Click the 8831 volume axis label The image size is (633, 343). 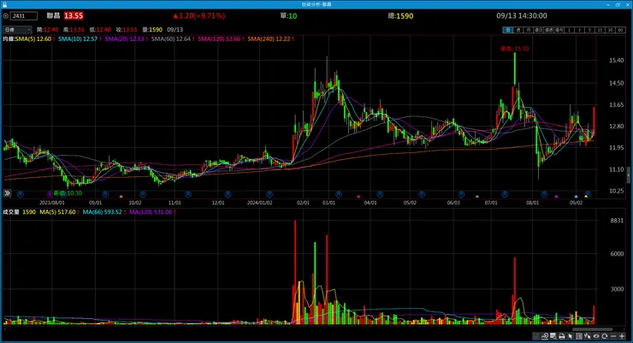(x=617, y=221)
